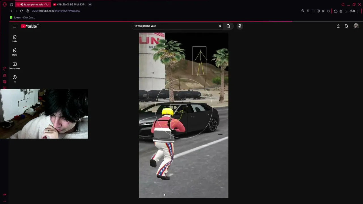Screen dimensions: 363x204
Task: Bookmark this page with the heart icon
Action: pyautogui.click(x=328, y=11)
